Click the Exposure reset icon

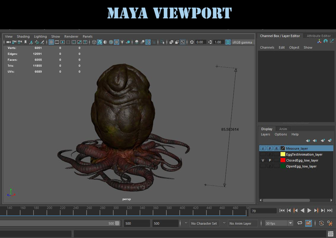(192, 42)
